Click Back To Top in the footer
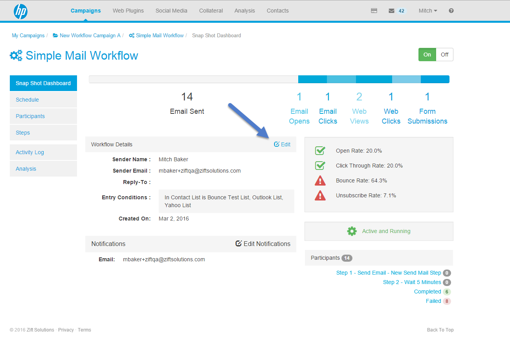Screen dimensions: 510x348 440,330
